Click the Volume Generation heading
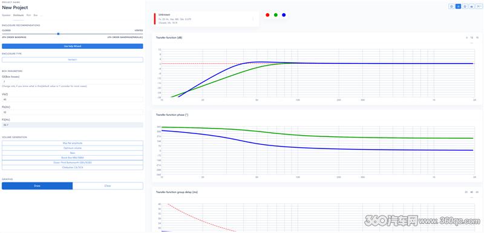Image resolution: width=484 pixels, height=233 pixels. (x=14, y=137)
